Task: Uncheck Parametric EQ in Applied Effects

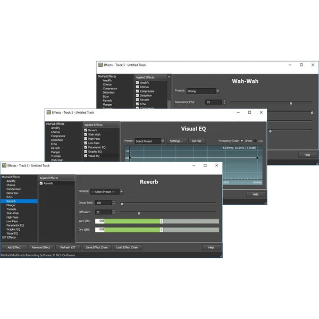Action: (86, 147)
